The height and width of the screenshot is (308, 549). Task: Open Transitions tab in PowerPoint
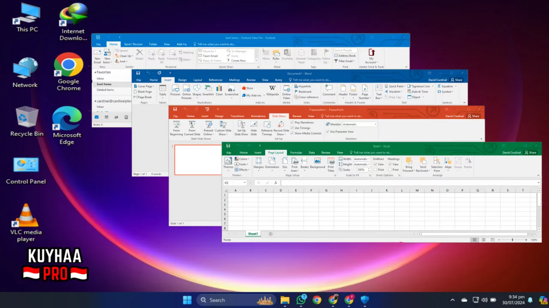click(237, 116)
